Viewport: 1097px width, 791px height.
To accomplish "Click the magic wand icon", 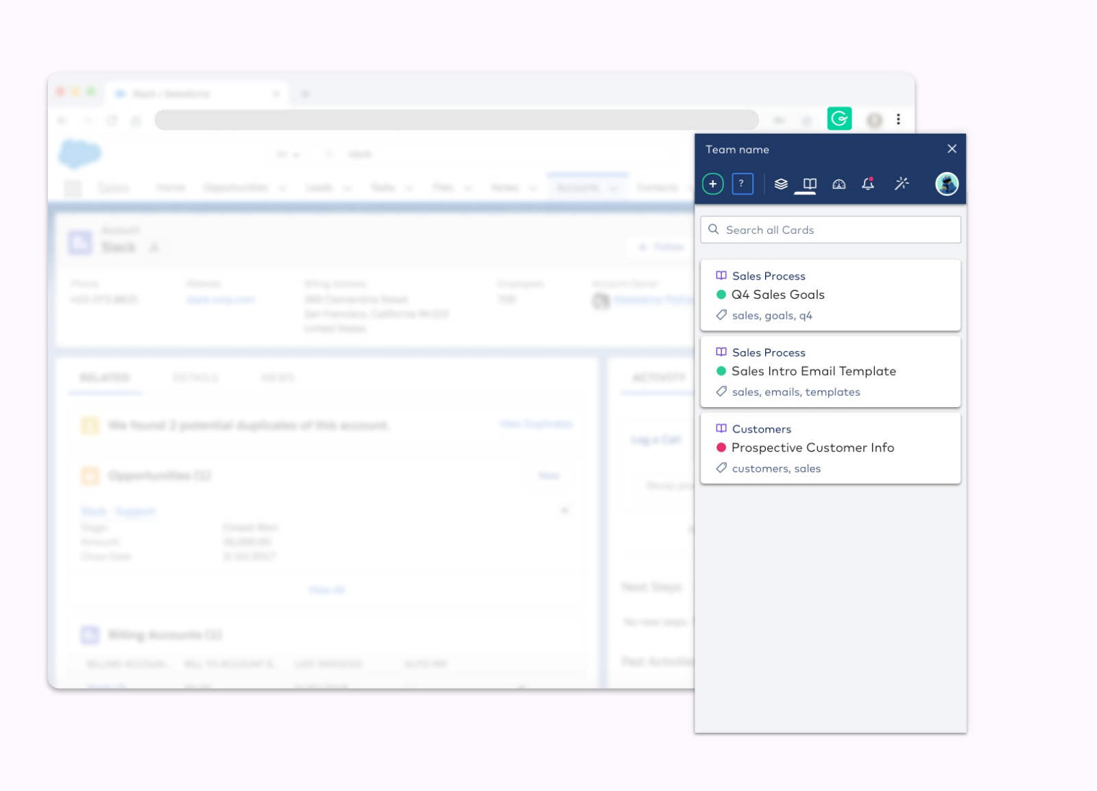I will pos(902,183).
